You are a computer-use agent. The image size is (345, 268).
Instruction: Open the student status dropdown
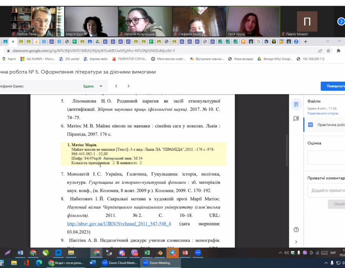[x=101, y=86]
